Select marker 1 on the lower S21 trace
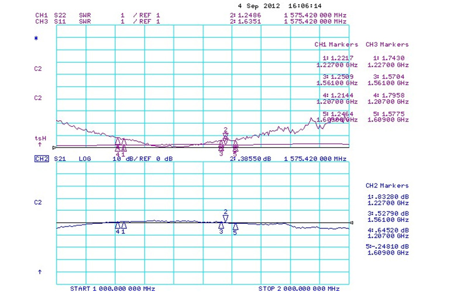The width and height of the screenshot is (468, 292). 123,225
